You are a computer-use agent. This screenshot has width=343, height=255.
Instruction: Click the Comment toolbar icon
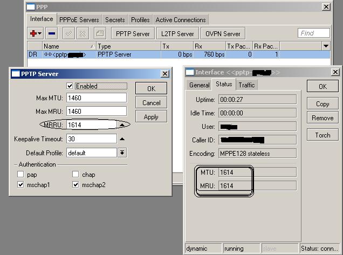pyautogui.click(x=100, y=33)
